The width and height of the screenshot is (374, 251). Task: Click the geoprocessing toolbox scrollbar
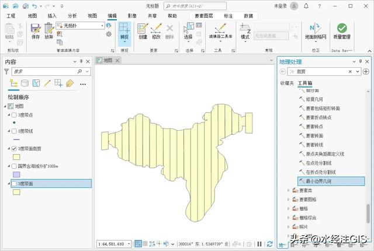tap(368, 213)
